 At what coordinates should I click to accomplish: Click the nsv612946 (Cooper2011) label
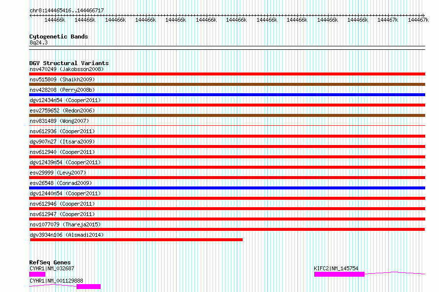click(62, 204)
